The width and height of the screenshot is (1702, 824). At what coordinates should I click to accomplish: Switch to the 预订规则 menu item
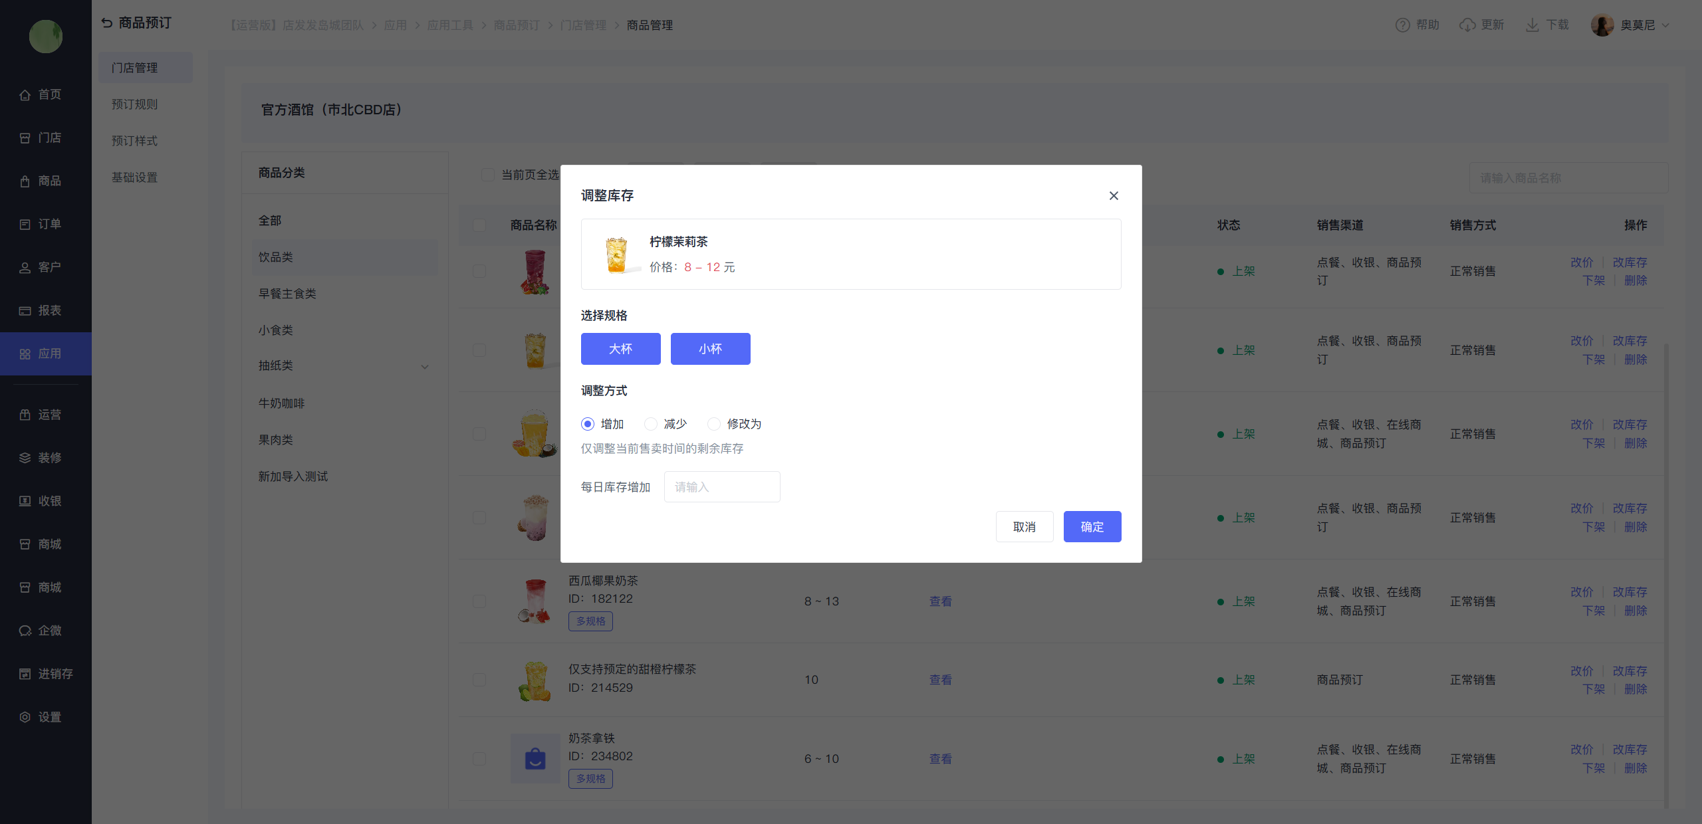(134, 104)
